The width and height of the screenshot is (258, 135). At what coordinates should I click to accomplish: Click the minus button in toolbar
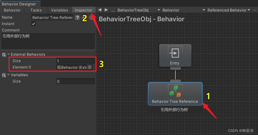coord(255,10)
